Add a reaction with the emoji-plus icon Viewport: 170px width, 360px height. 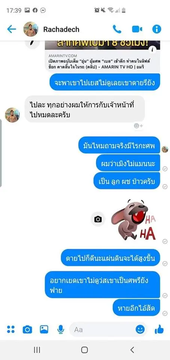click(138, 126)
